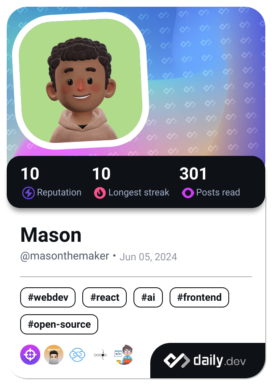Select the #webdev tag
The height and width of the screenshot is (385, 272).
coord(48,297)
